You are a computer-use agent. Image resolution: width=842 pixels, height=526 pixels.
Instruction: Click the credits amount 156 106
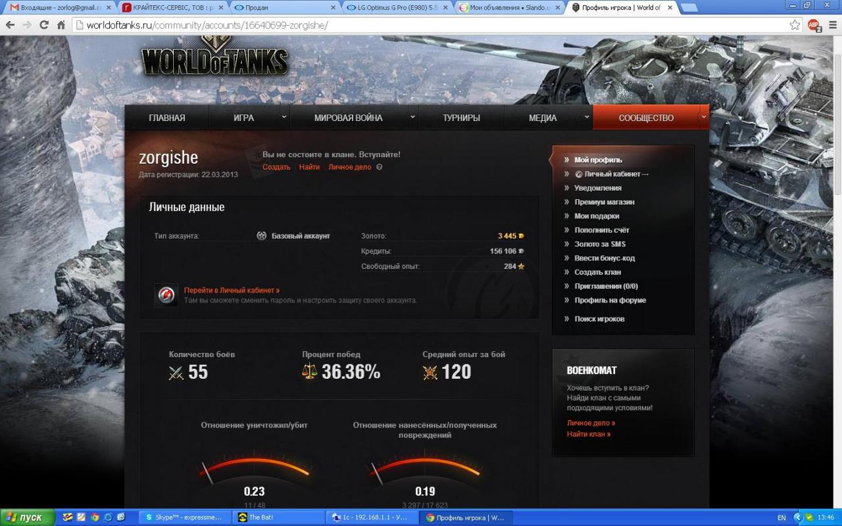tap(503, 251)
